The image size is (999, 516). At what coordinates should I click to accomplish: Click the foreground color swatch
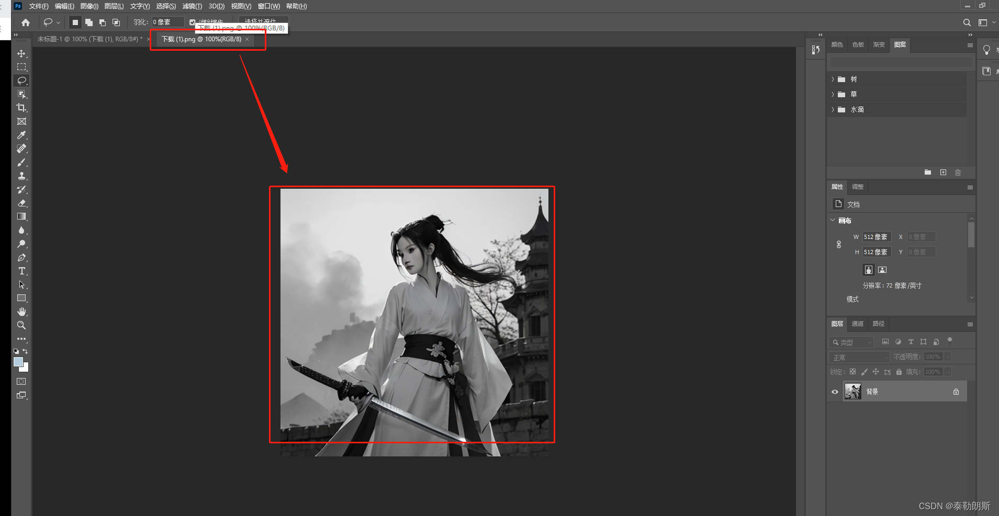18,362
